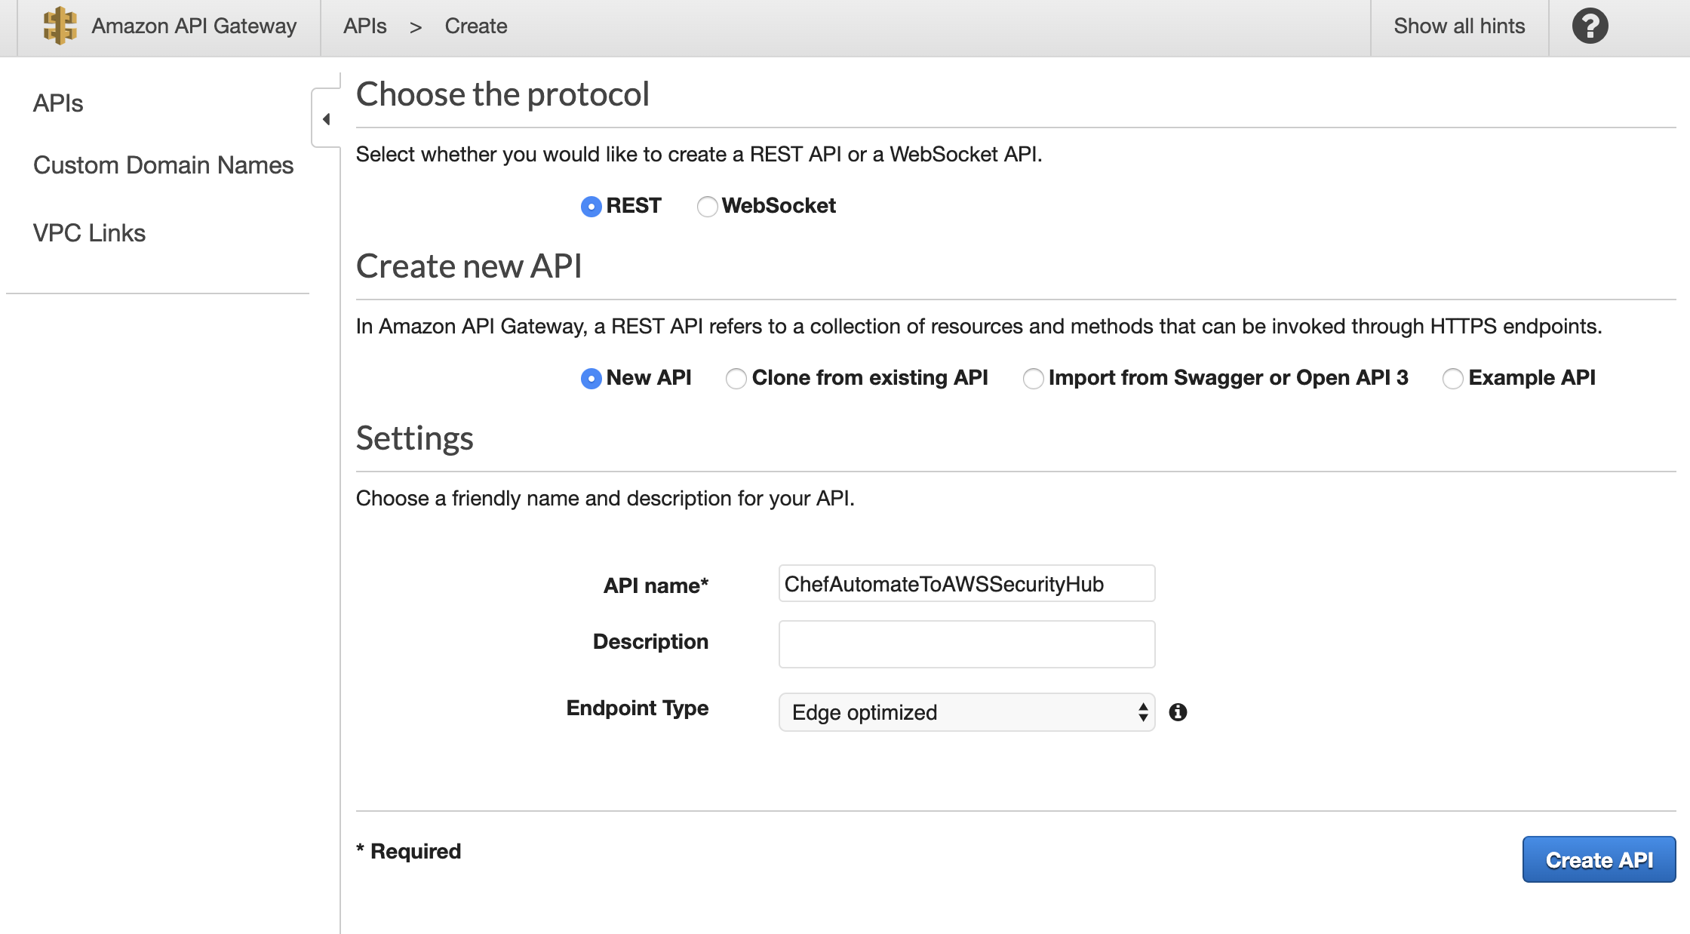Focus the API name input field
1690x934 pixels.
(966, 583)
